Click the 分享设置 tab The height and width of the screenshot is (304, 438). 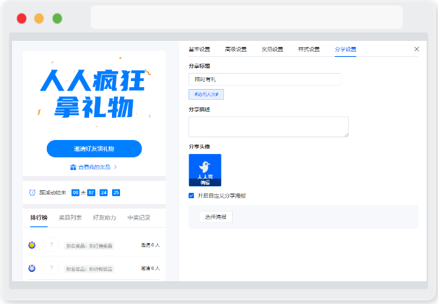pos(345,50)
